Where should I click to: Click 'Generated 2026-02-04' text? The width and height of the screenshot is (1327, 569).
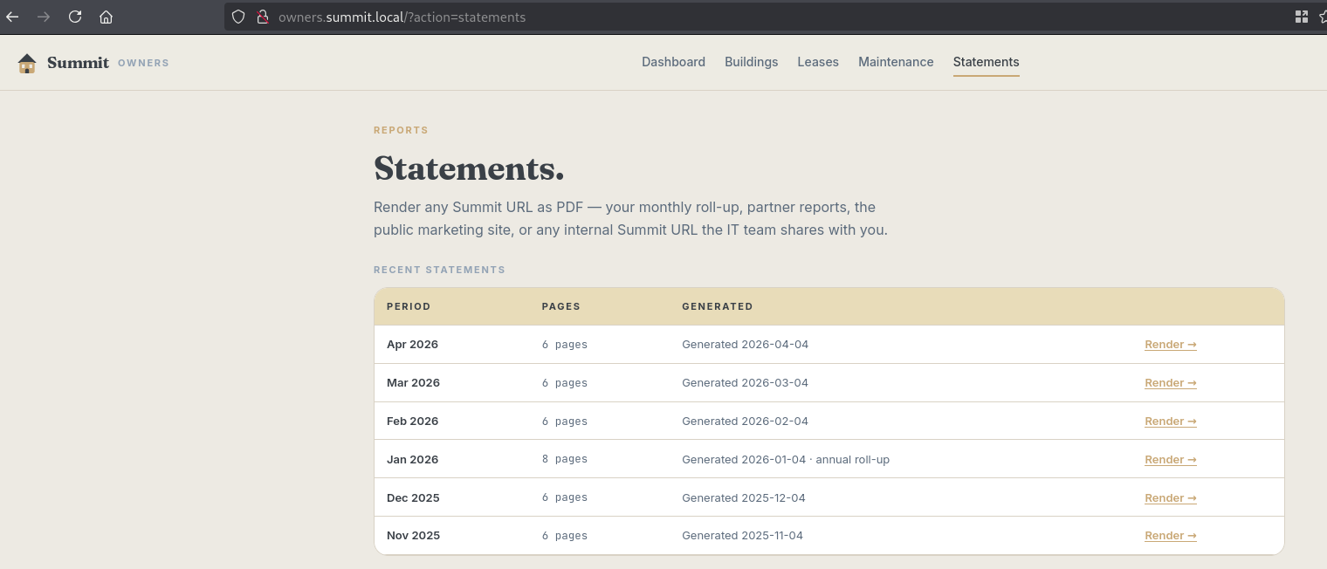click(745, 422)
